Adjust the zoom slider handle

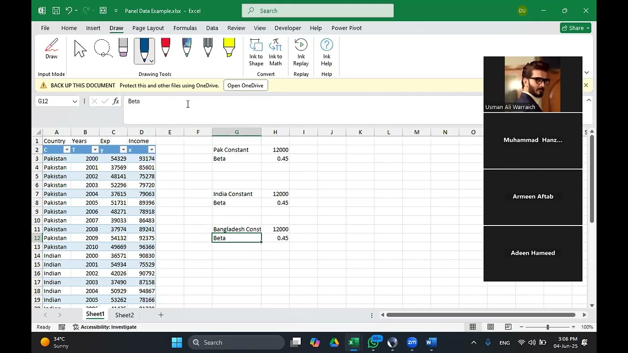coord(548,327)
